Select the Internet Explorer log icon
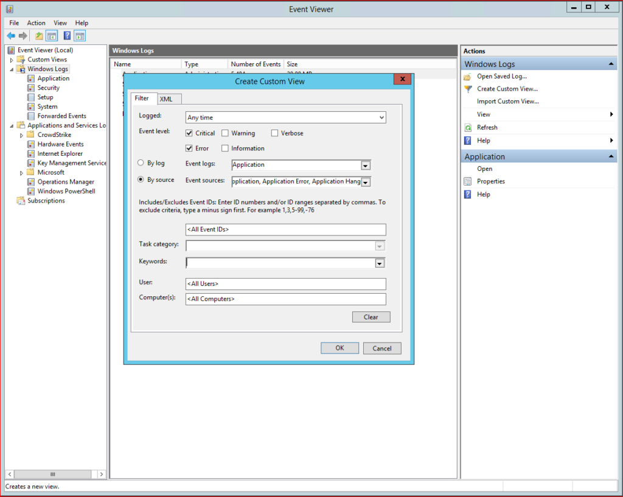The image size is (623, 497). [x=31, y=154]
